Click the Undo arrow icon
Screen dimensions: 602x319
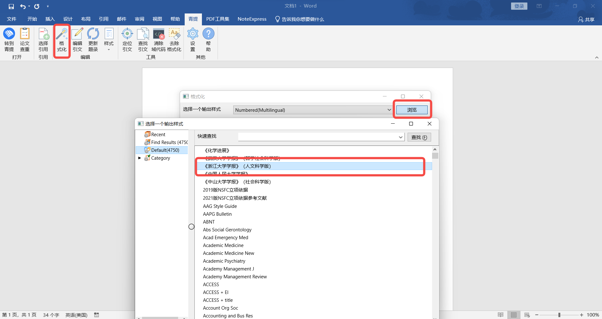(23, 6)
